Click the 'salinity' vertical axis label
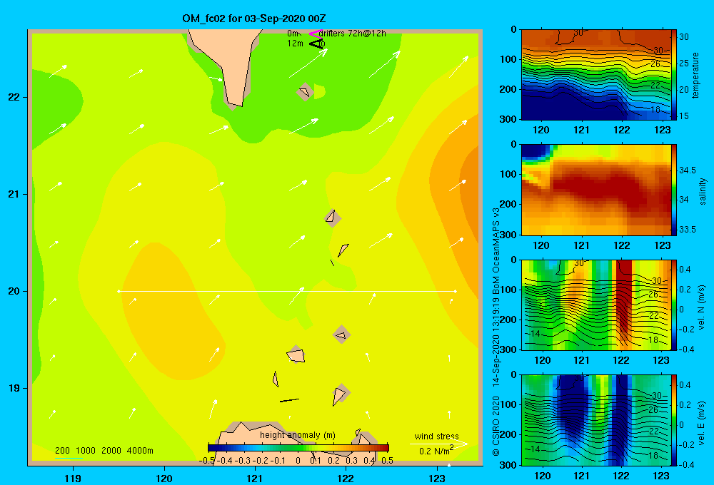The width and height of the screenshot is (714, 485). tap(702, 191)
